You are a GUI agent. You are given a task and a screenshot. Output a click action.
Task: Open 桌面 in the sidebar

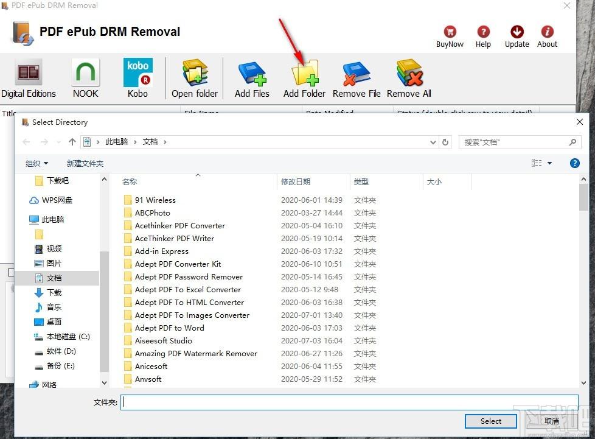(48, 321)
